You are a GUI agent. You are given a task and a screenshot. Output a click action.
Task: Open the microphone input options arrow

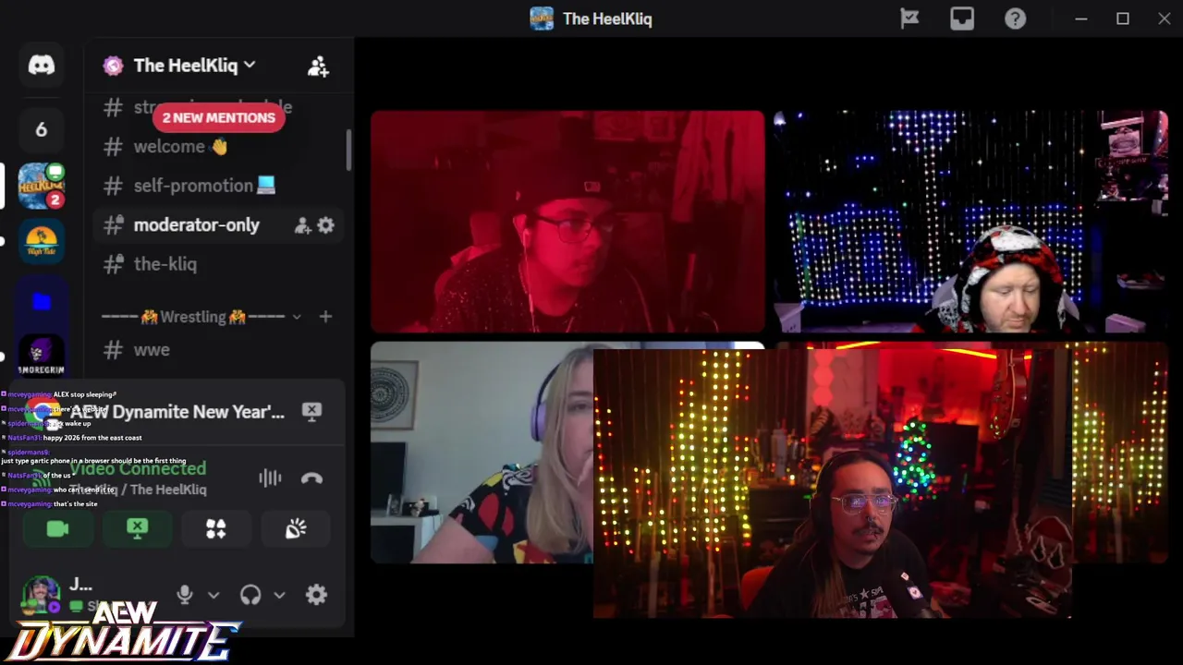click(x=213, y=596)
